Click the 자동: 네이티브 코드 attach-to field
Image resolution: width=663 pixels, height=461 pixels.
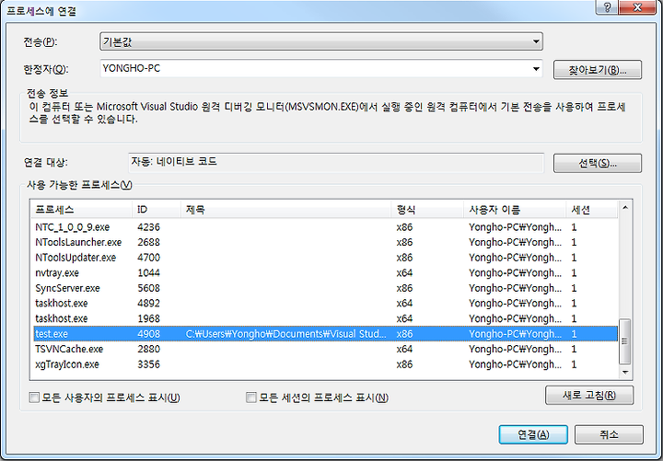336,163
